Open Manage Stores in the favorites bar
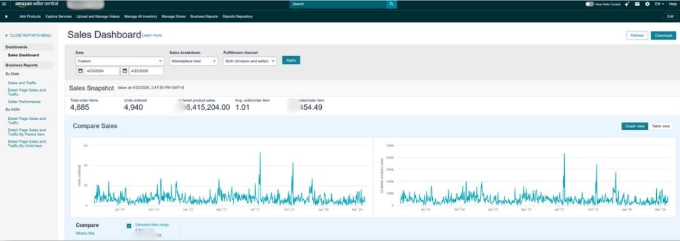This screenshot has width=680, height=241. 173,16
